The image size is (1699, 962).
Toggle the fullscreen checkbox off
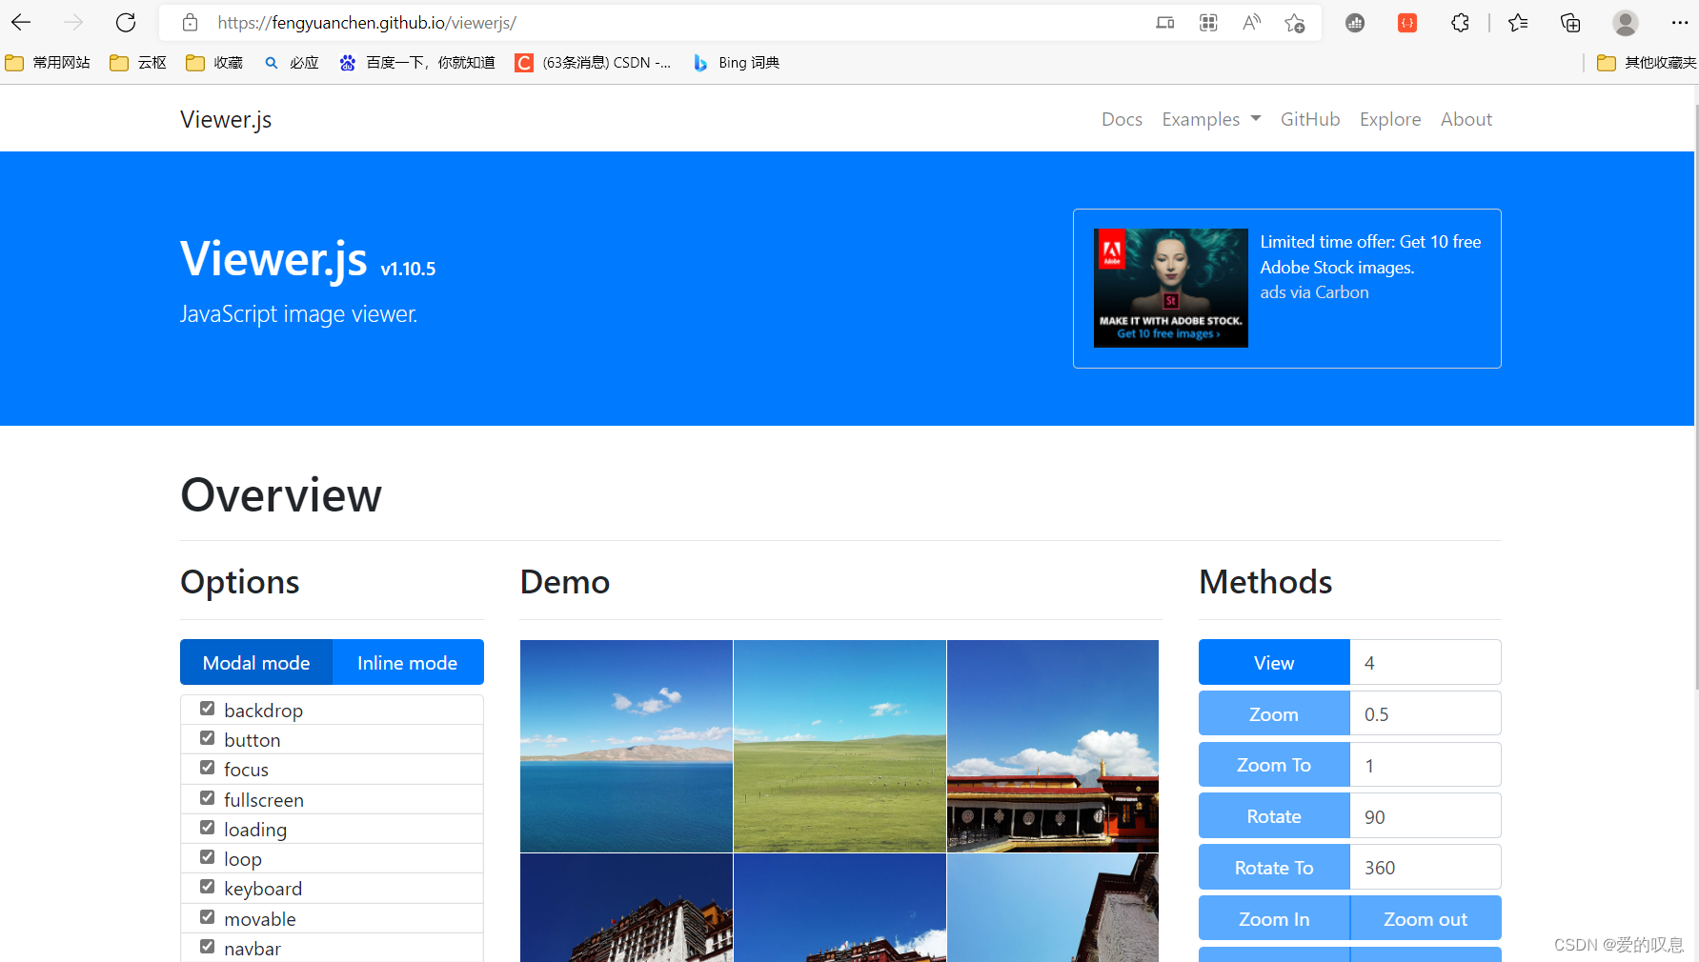click(x=207, y=797)
